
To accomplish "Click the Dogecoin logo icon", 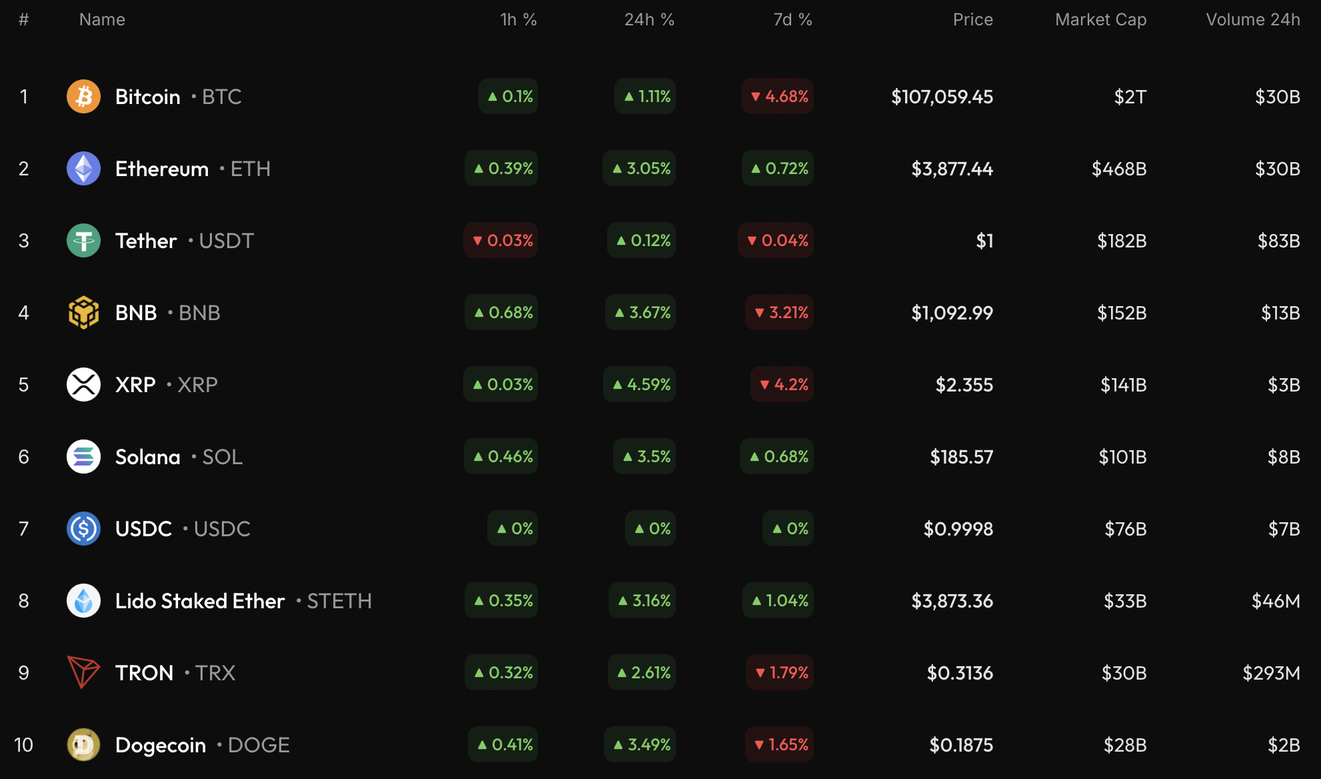I will pos(83,745).
